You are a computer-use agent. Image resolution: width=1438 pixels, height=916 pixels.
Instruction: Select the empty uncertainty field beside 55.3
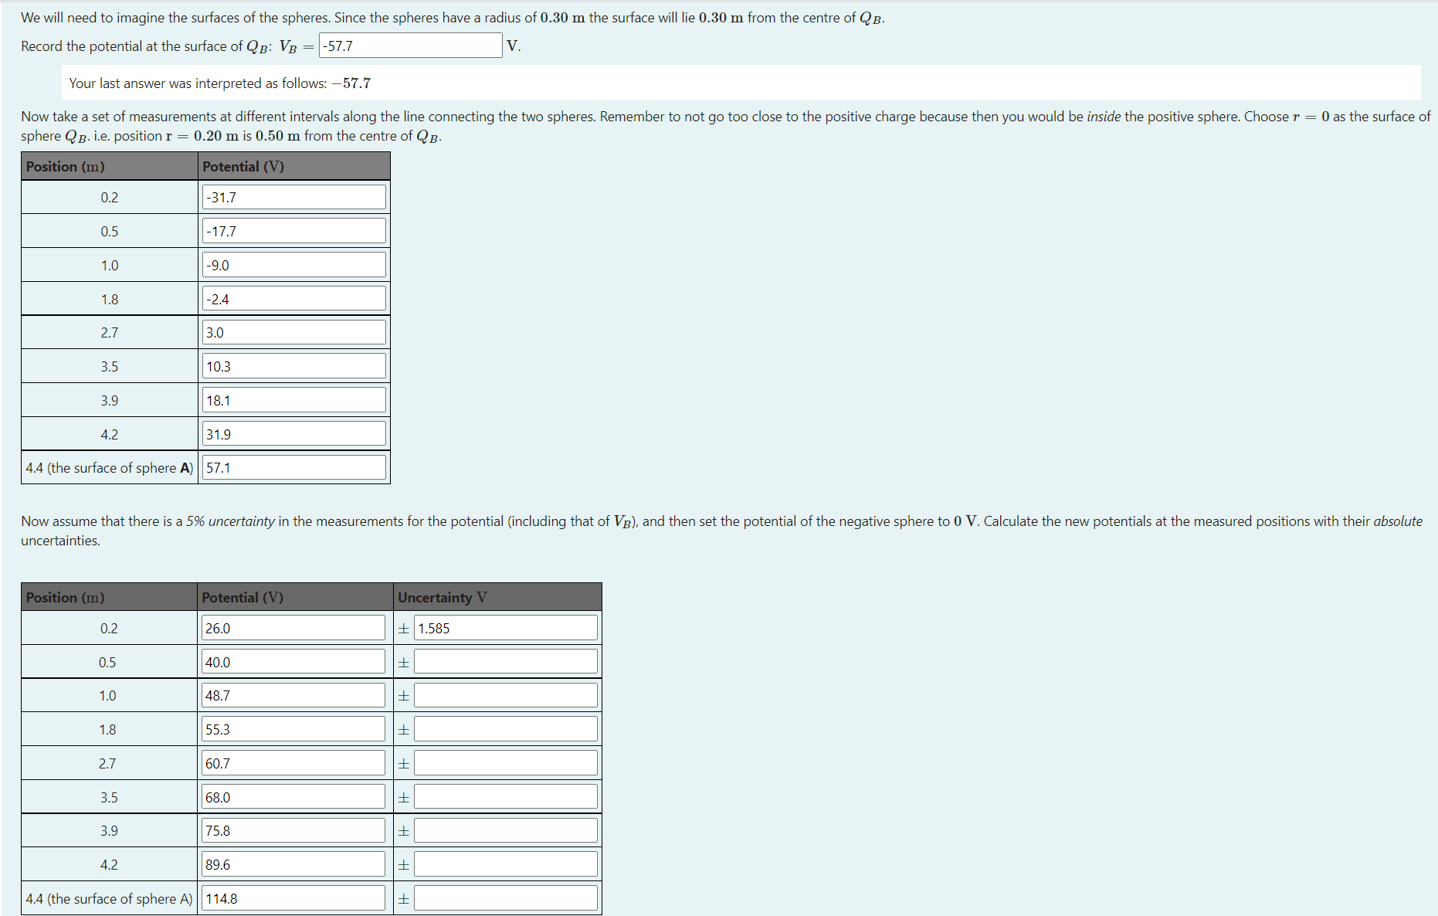(506, 729)
